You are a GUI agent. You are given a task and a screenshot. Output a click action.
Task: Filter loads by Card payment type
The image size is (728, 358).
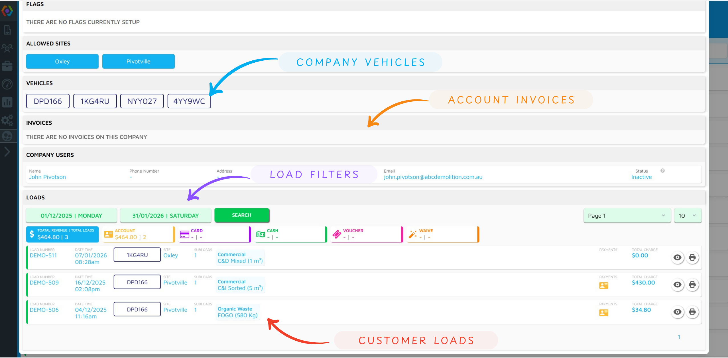pyautogui.click(x=215, y=234)
